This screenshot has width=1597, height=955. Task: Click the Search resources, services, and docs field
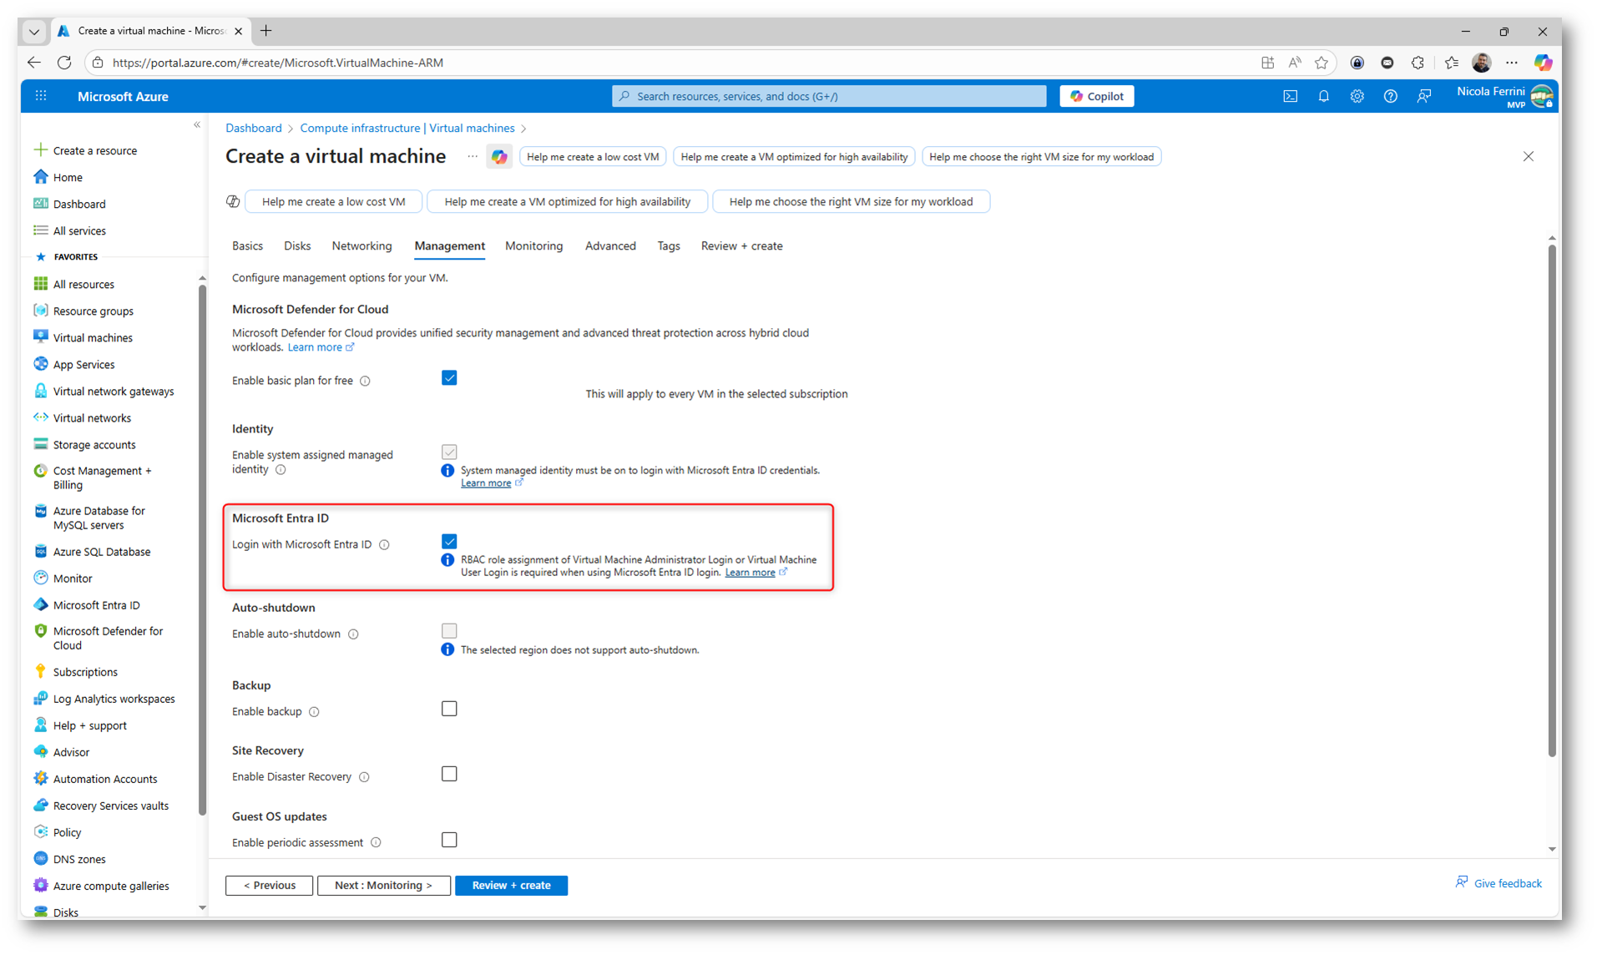click(x=828, y=96)
